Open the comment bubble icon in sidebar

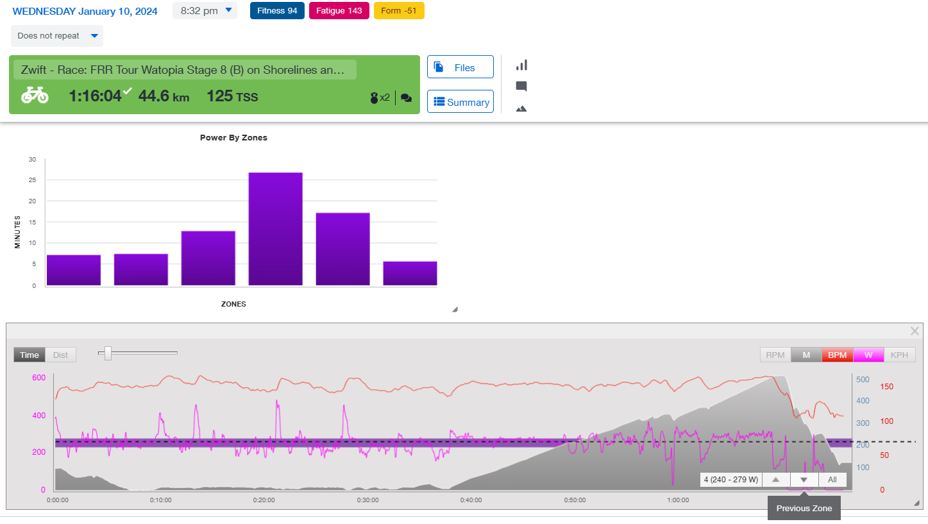coord(521,87)
